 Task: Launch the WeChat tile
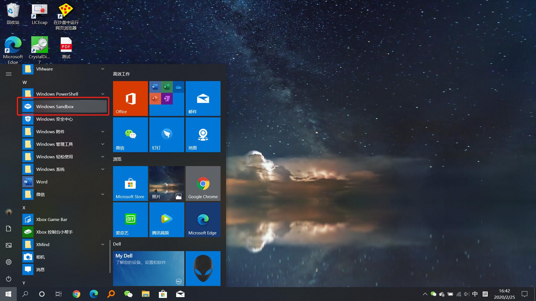pos(130,135)
